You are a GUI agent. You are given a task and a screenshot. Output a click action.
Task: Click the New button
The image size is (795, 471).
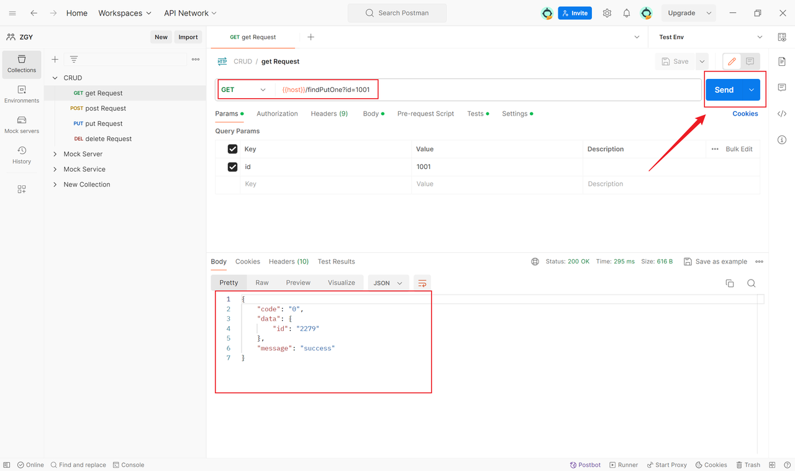pyautogui.click(x=161, y=37)
